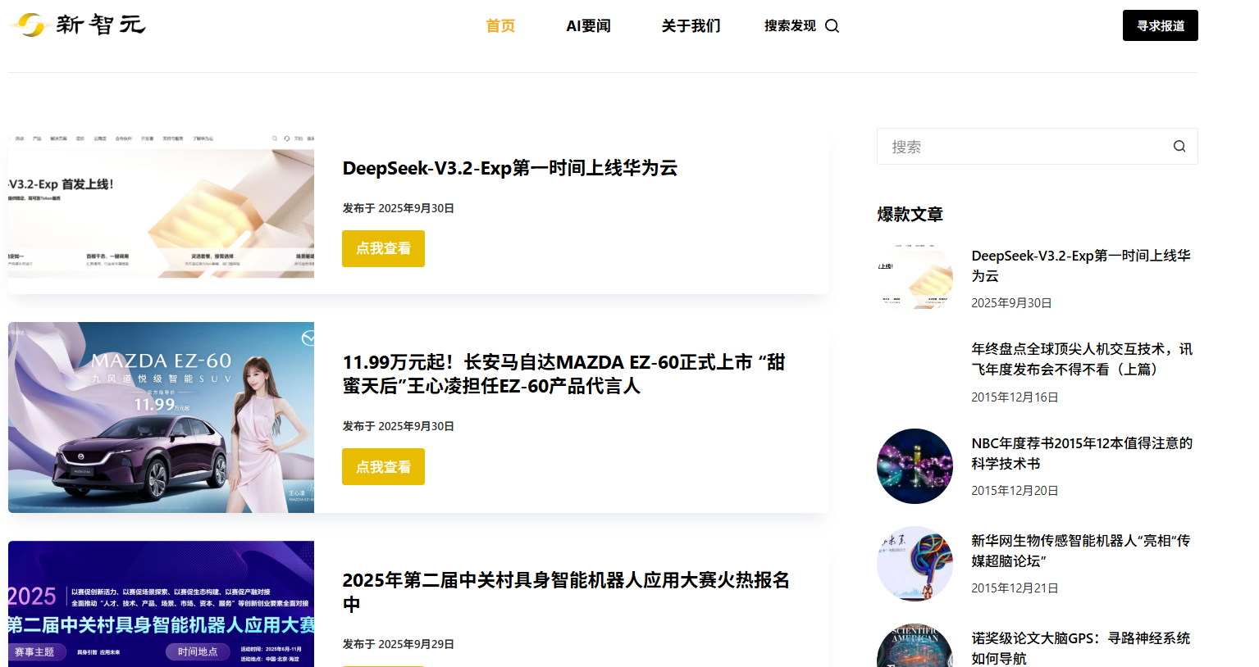
Task: Open sidebar link 新华网生物传感智能机器人
Action: pyautogui.click(x=1080, y=551)
